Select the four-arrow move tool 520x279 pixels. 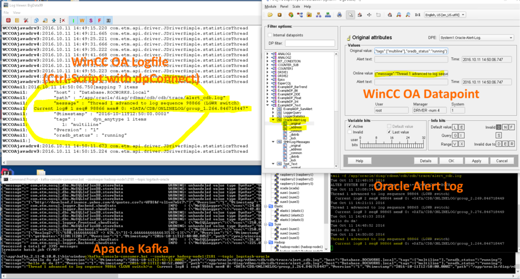[369, 15]
